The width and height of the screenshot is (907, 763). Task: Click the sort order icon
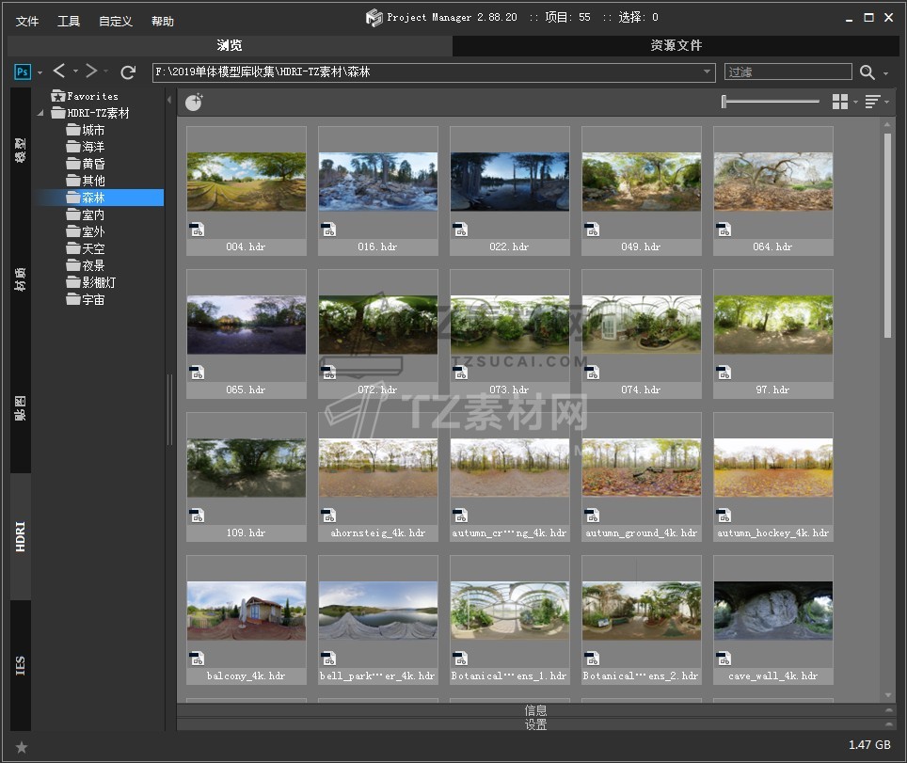[873, 102]
